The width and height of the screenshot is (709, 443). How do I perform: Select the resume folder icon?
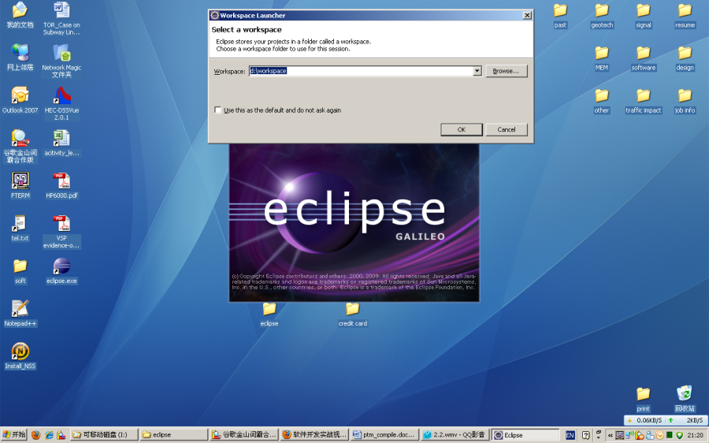685,17
